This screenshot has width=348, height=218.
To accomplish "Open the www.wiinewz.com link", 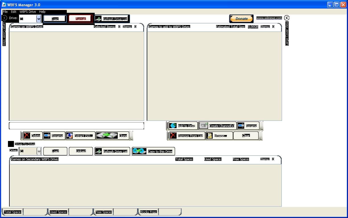I will 269,18.
